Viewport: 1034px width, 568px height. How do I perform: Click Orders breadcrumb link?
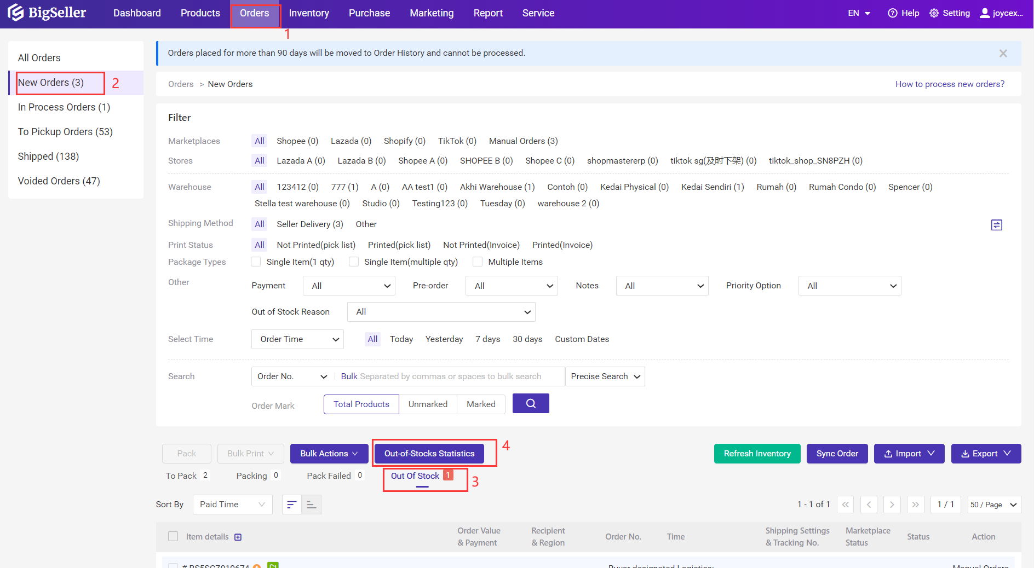point(181,84)
